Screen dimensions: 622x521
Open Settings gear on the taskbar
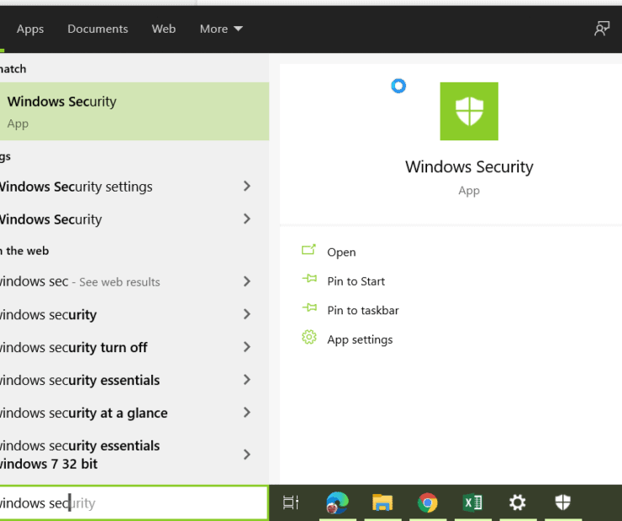(x=517, y=503)
